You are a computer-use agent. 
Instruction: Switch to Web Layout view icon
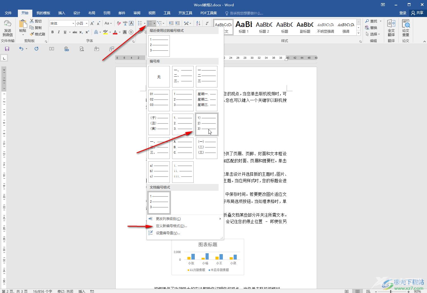368,291
